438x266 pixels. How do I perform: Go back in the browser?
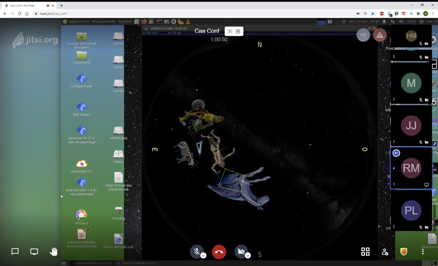[5, 13]
